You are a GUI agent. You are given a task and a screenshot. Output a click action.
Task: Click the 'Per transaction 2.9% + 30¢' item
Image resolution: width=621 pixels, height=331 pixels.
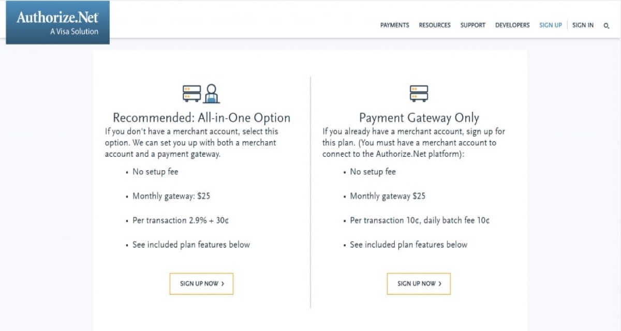(181, 220)
